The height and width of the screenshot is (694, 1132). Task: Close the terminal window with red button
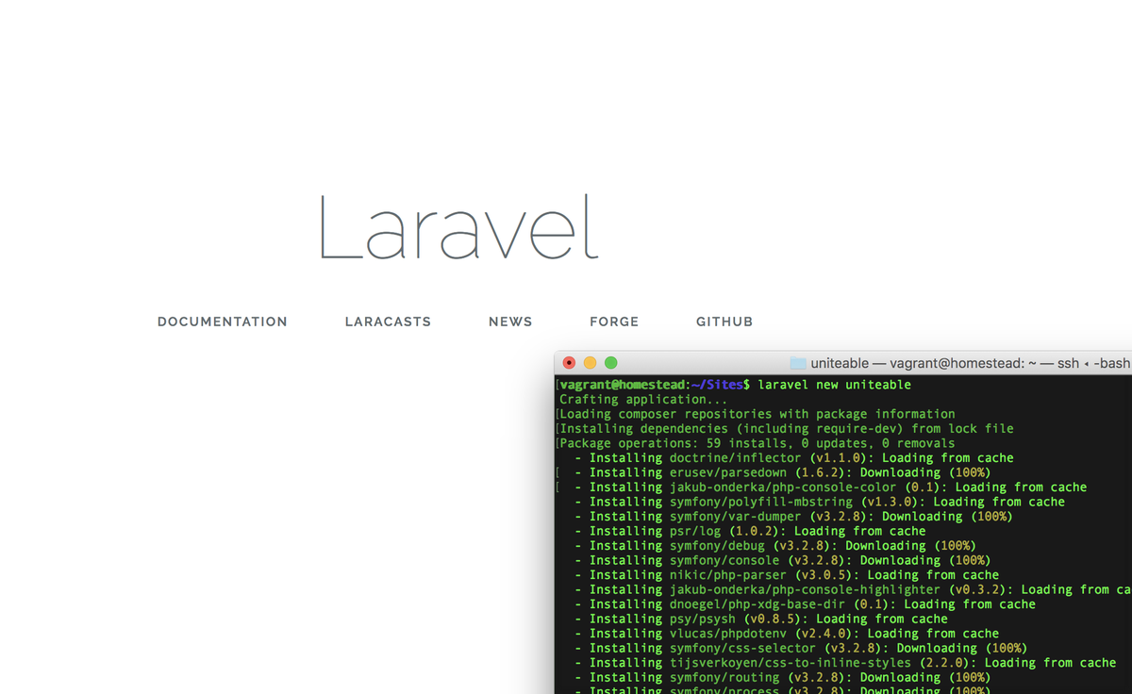pyautogui.click(x=569, y=363)
